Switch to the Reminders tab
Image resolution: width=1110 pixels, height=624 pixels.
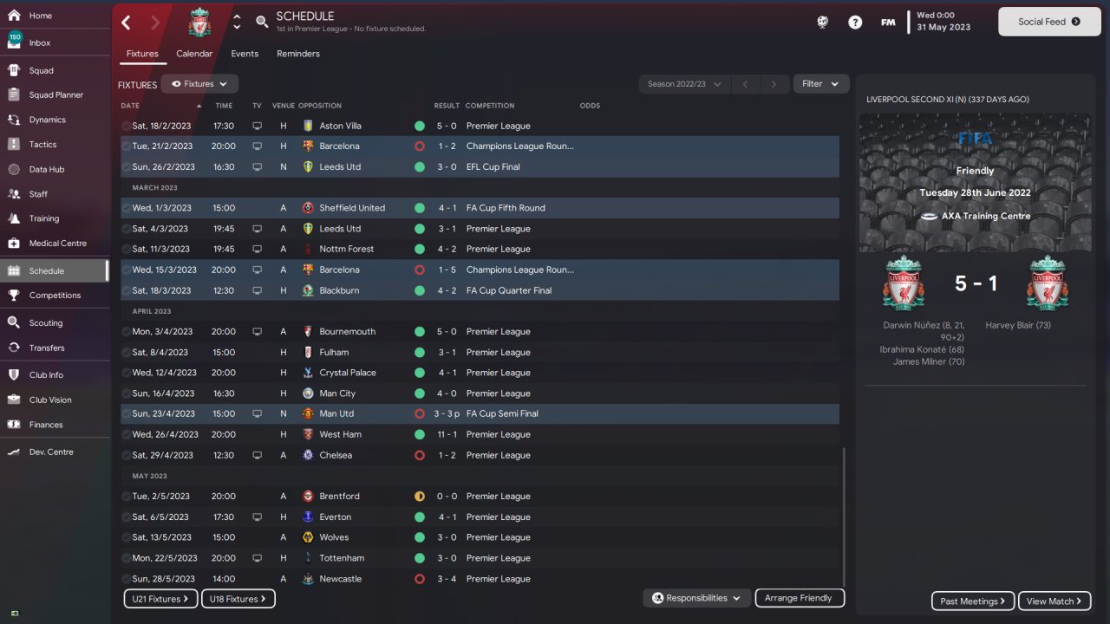pos(298,54)
